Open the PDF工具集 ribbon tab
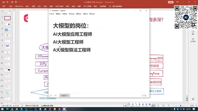198x111 pixels. [x=87, y=6]
